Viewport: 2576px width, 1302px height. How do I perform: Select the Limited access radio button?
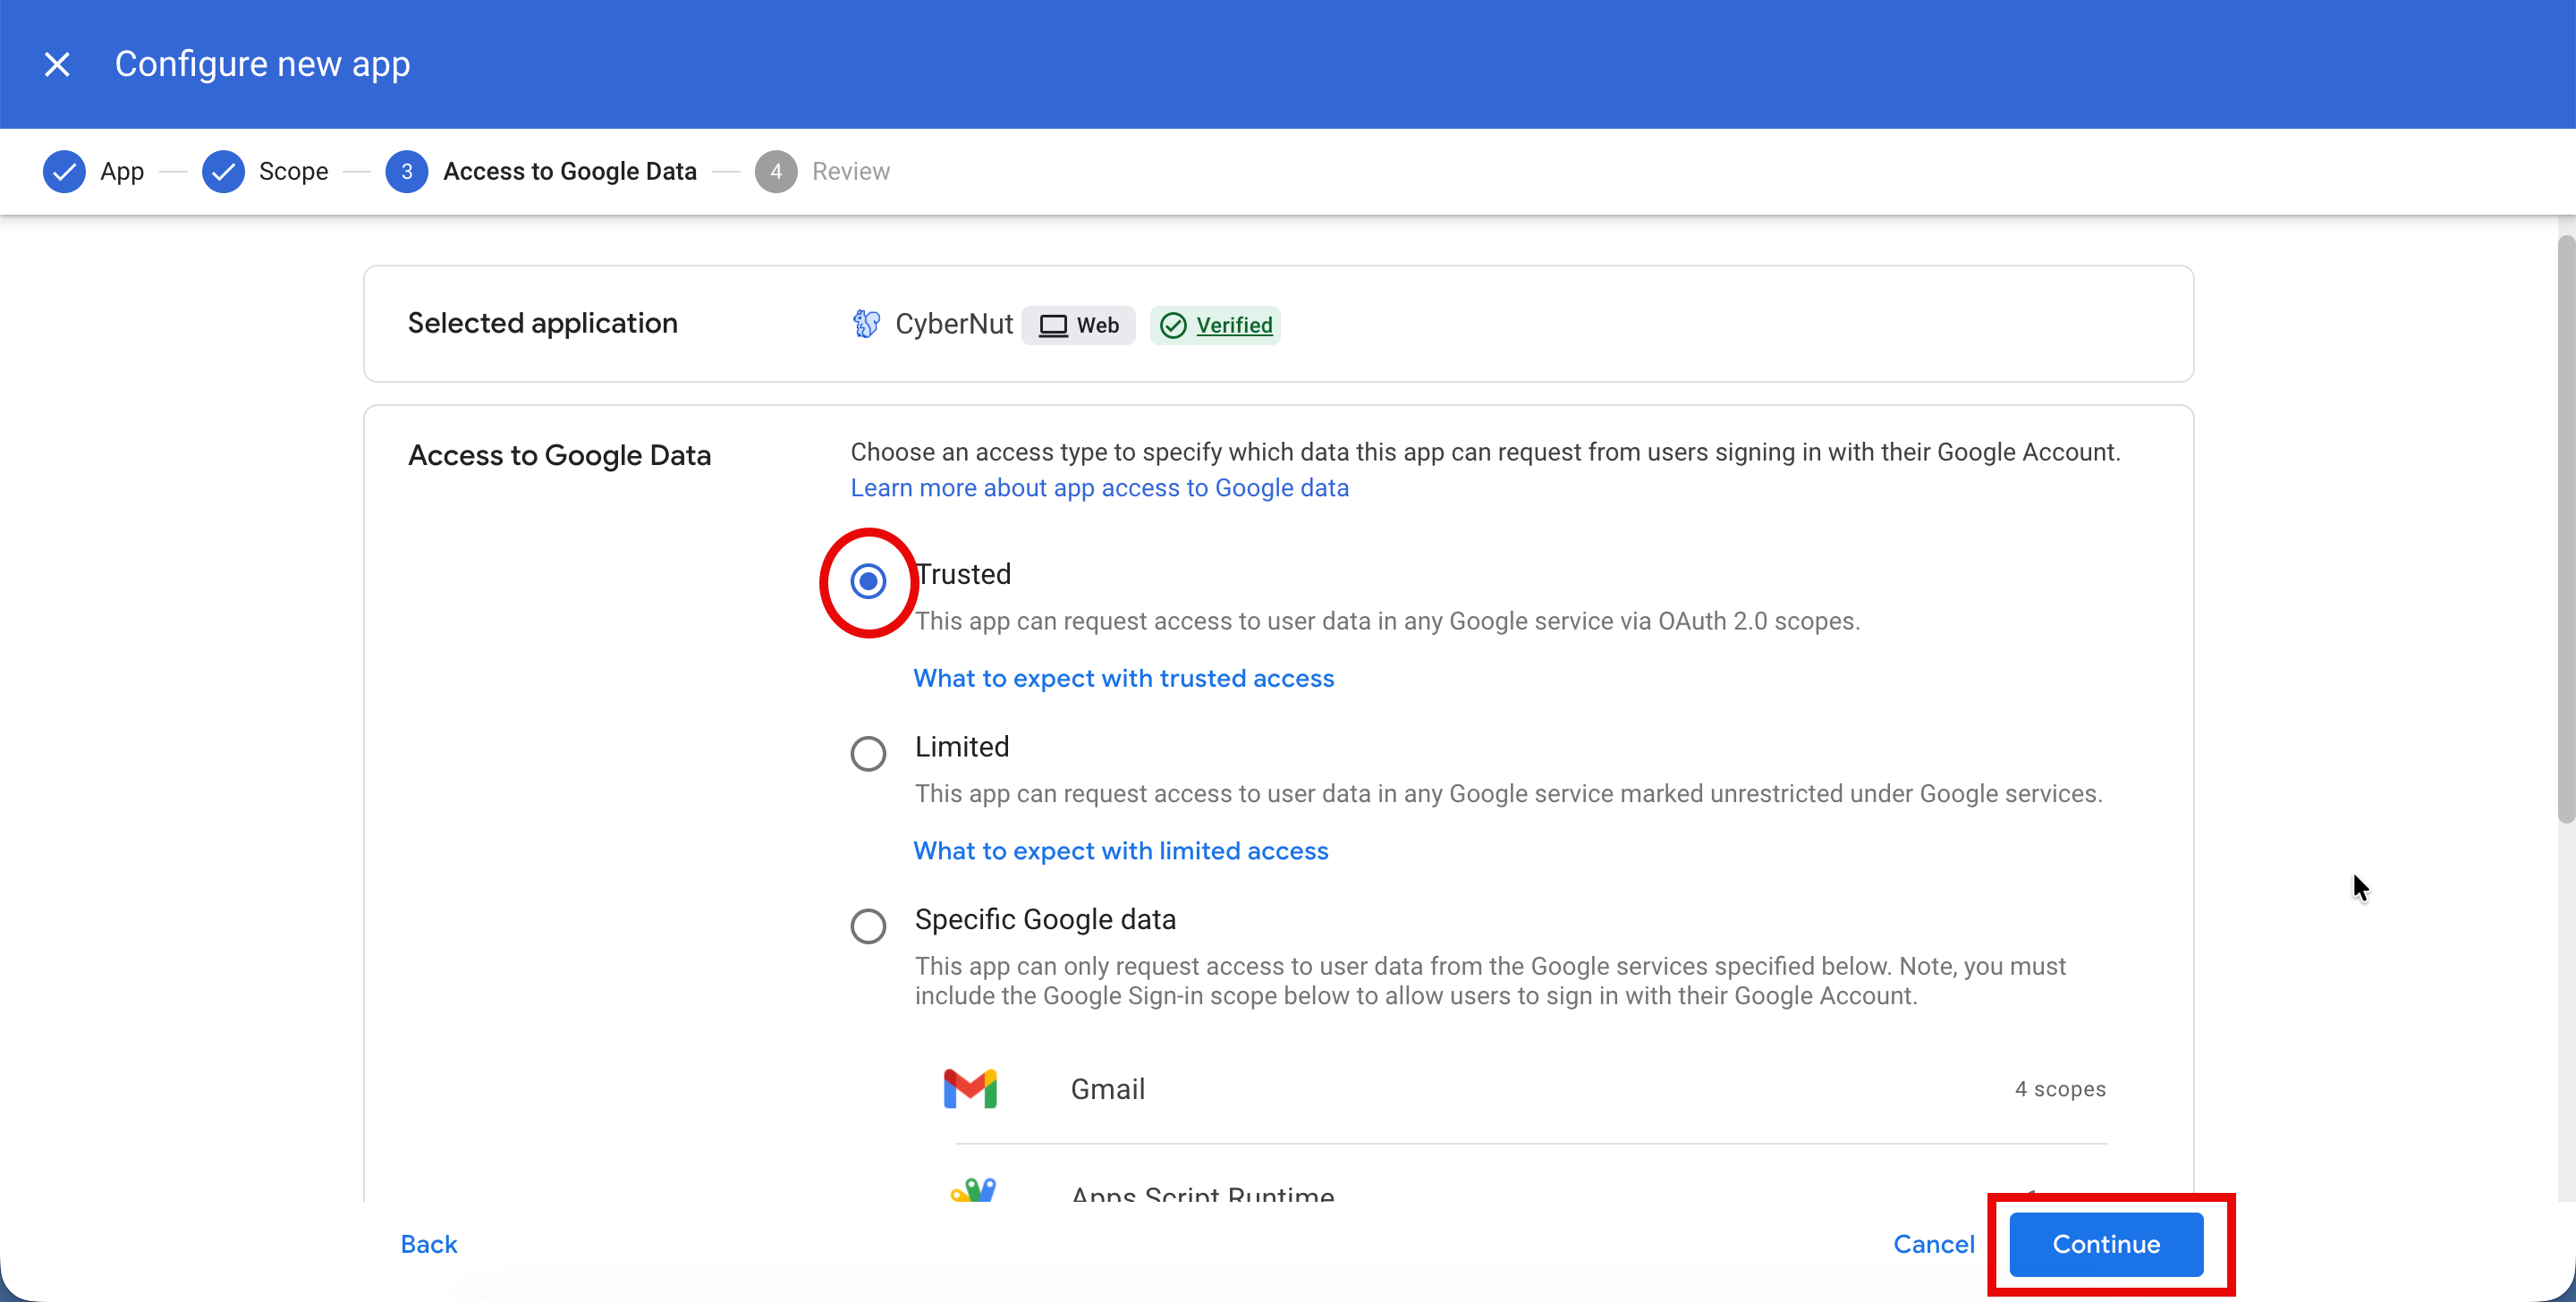point(868,753)
